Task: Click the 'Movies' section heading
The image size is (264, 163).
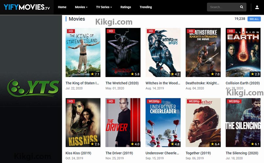Action: 77,19
